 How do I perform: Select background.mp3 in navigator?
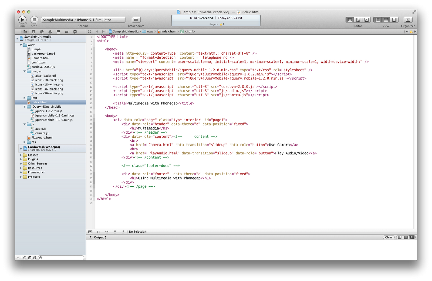(43, 54)
